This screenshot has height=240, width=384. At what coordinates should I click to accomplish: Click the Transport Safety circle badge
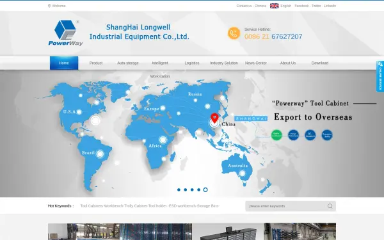tap(327, 135)
